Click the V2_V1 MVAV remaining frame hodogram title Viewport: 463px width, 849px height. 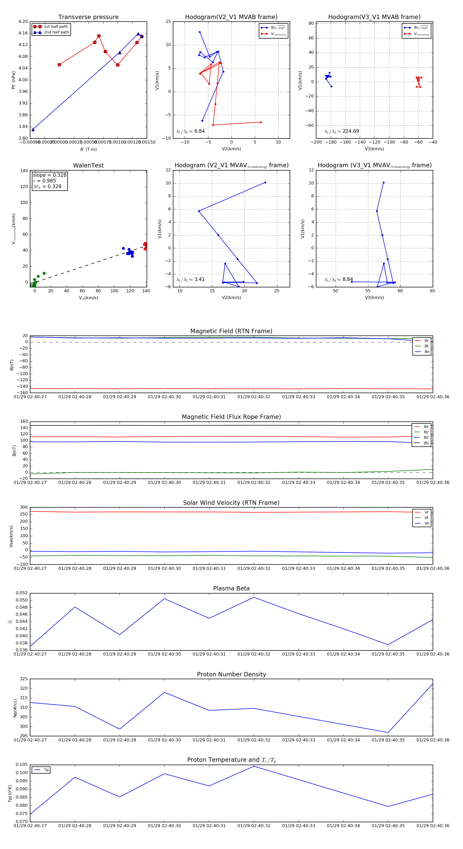point(232,165)
